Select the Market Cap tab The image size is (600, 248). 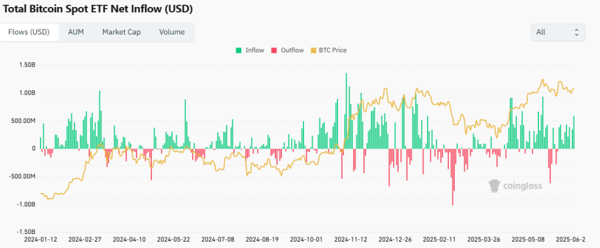coord(121,32)
